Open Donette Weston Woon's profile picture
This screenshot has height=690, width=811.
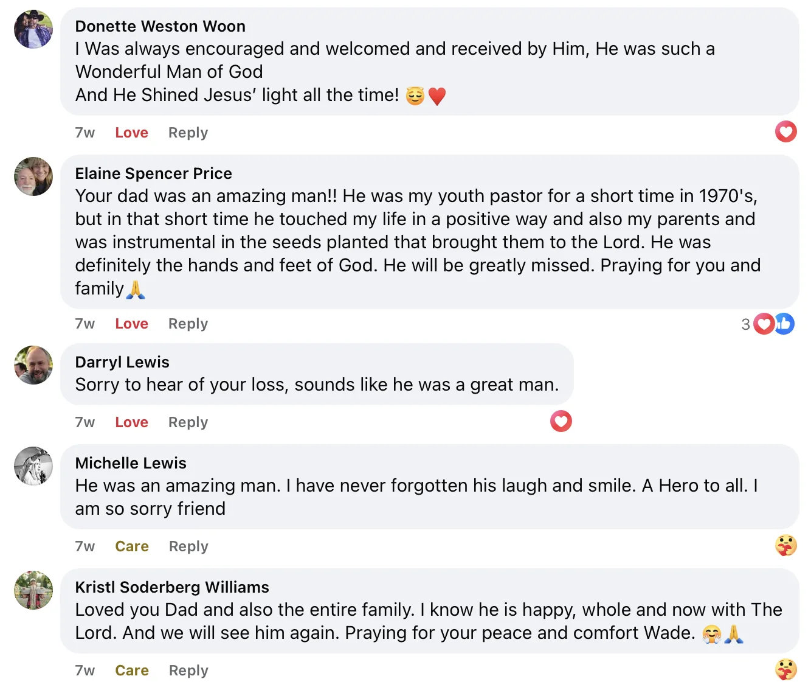(33, 29)
